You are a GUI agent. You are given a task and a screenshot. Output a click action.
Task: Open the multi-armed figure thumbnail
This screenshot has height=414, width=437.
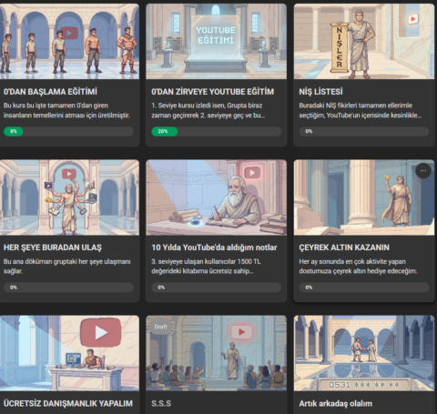coord(69,197)
